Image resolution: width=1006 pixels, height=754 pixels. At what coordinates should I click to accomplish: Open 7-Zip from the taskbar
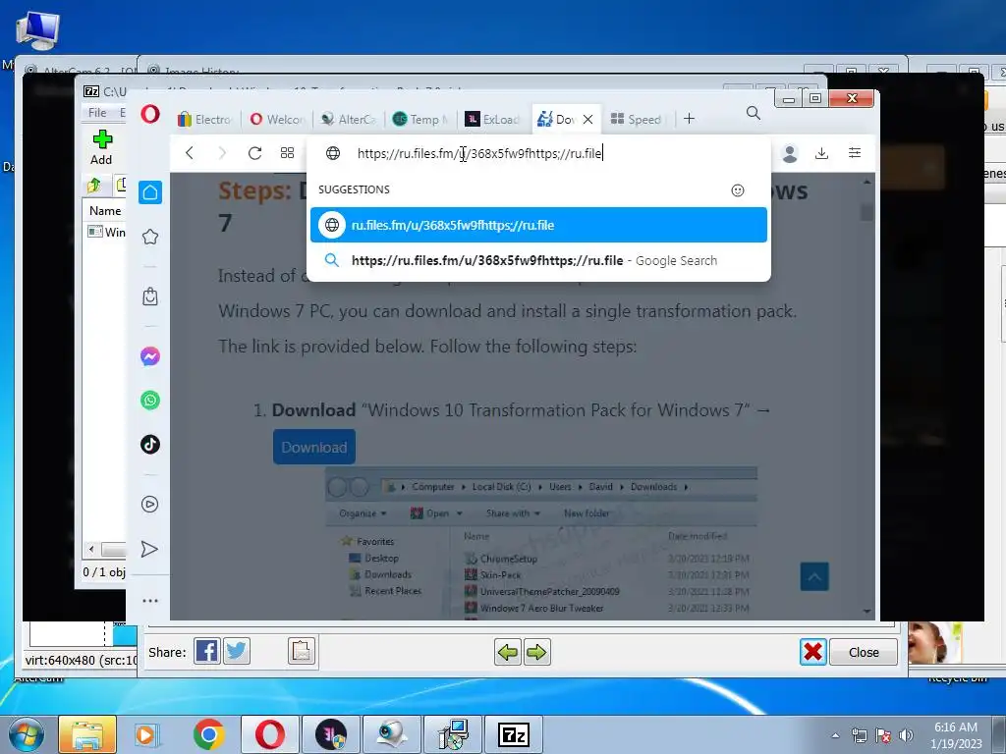[513, 734]
